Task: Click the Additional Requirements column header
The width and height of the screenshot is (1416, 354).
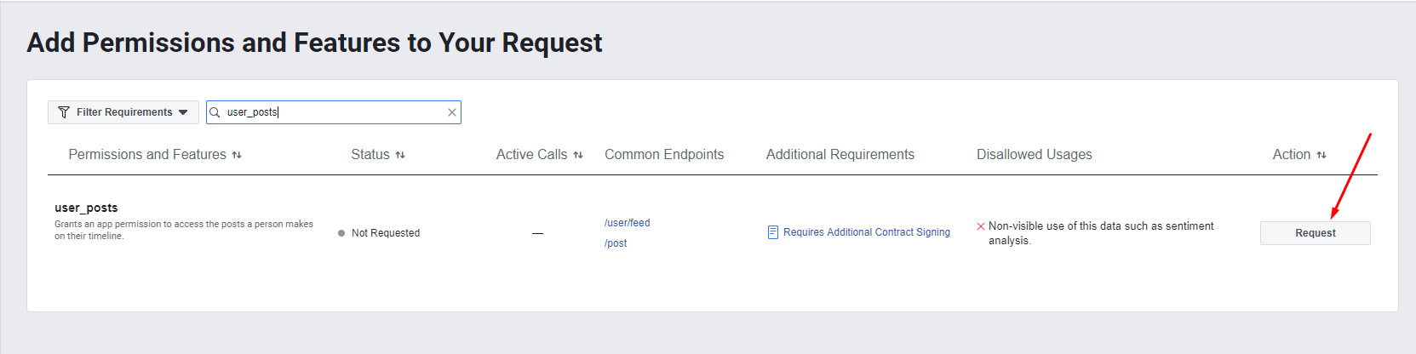Action: 840,155
